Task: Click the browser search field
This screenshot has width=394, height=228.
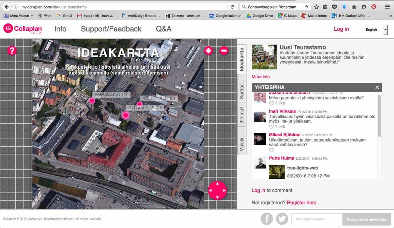Action: click(274, 7)
